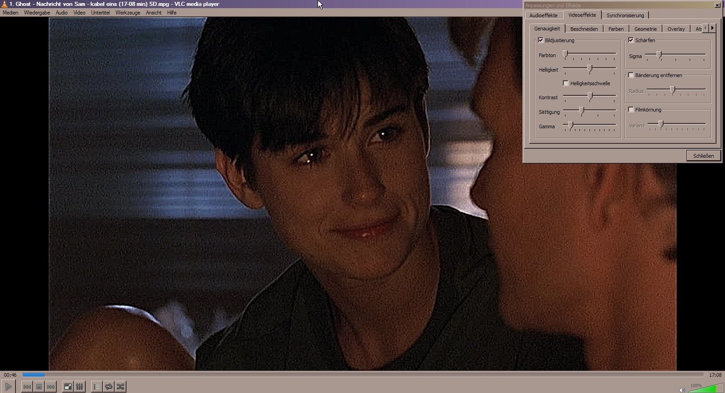Open the Farben sub-tab
Image resolution: width=725 pixels, height=393 pixels.
(616, 29)
